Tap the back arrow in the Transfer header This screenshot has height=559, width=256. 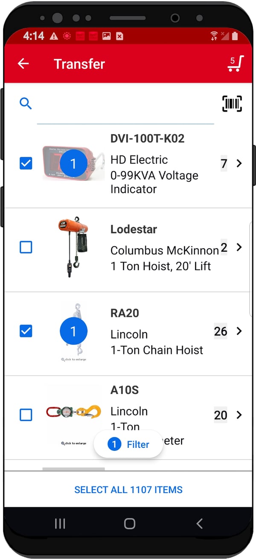click(x=23, y=63)
